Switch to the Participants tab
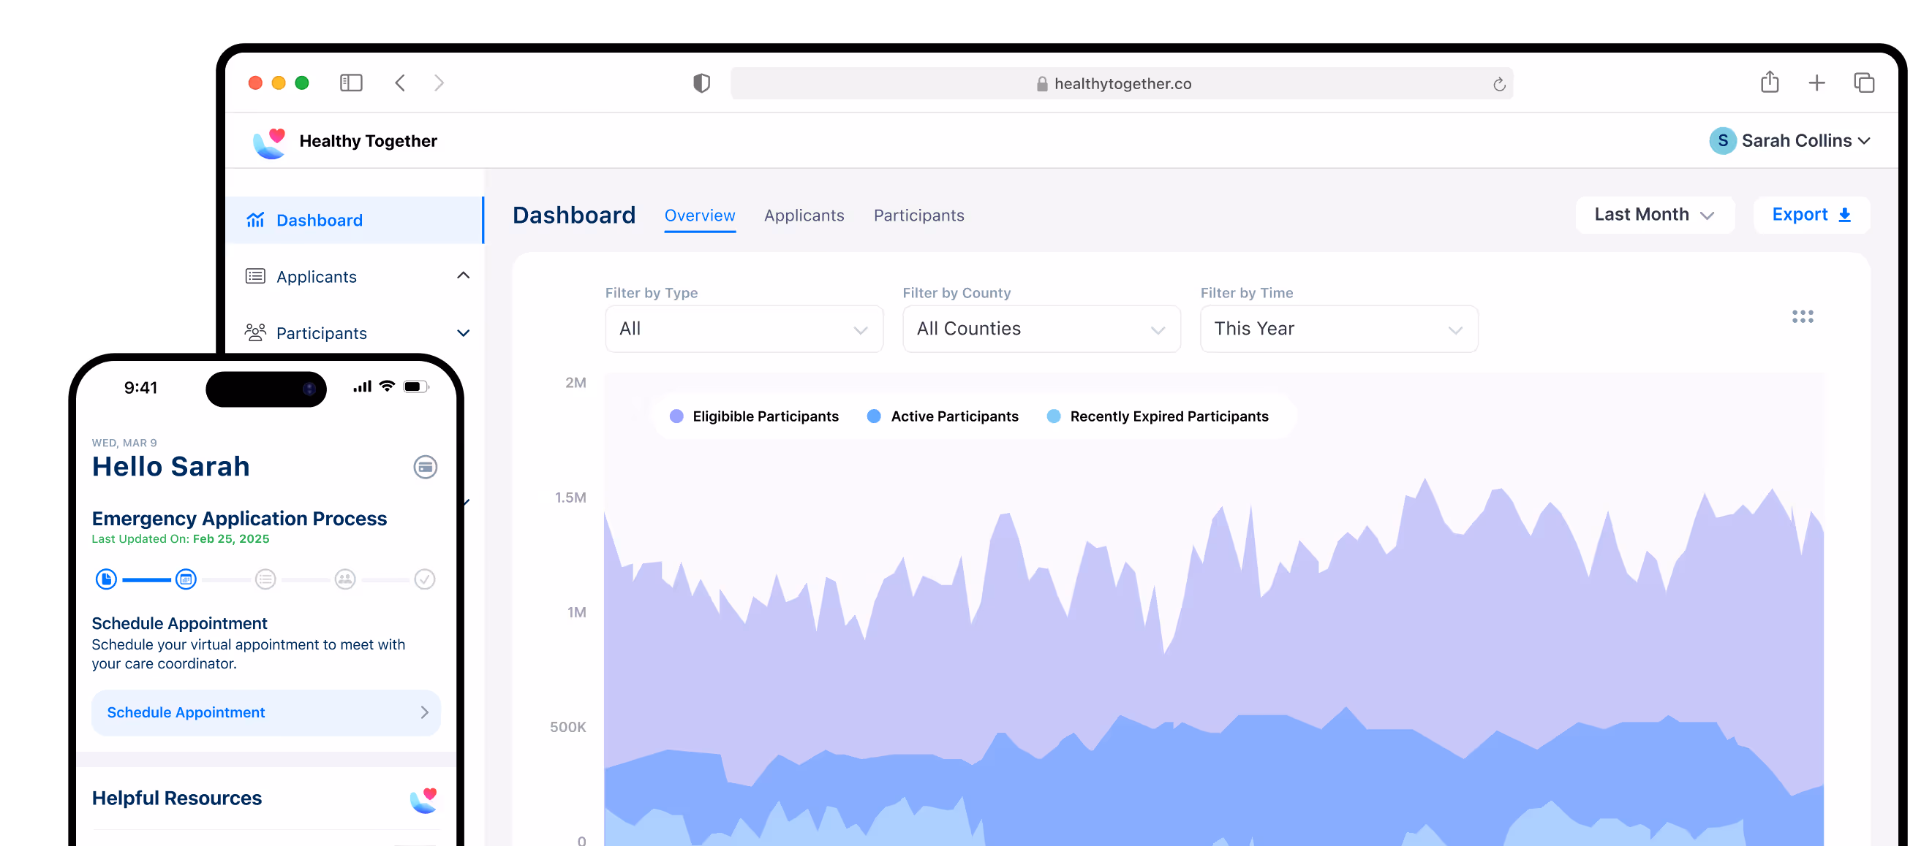1932x846 pixels. pos(918,216)
